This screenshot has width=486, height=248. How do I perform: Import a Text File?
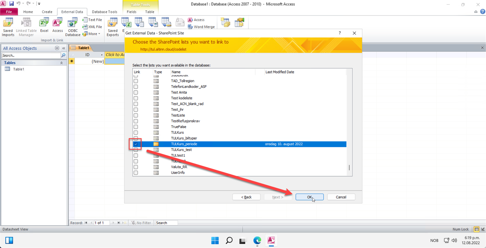coord(92,20)
